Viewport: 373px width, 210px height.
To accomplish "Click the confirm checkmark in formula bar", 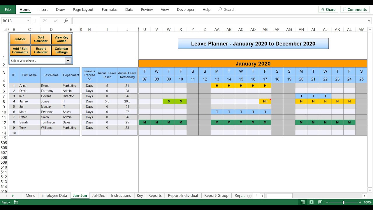I will (56, 21).
